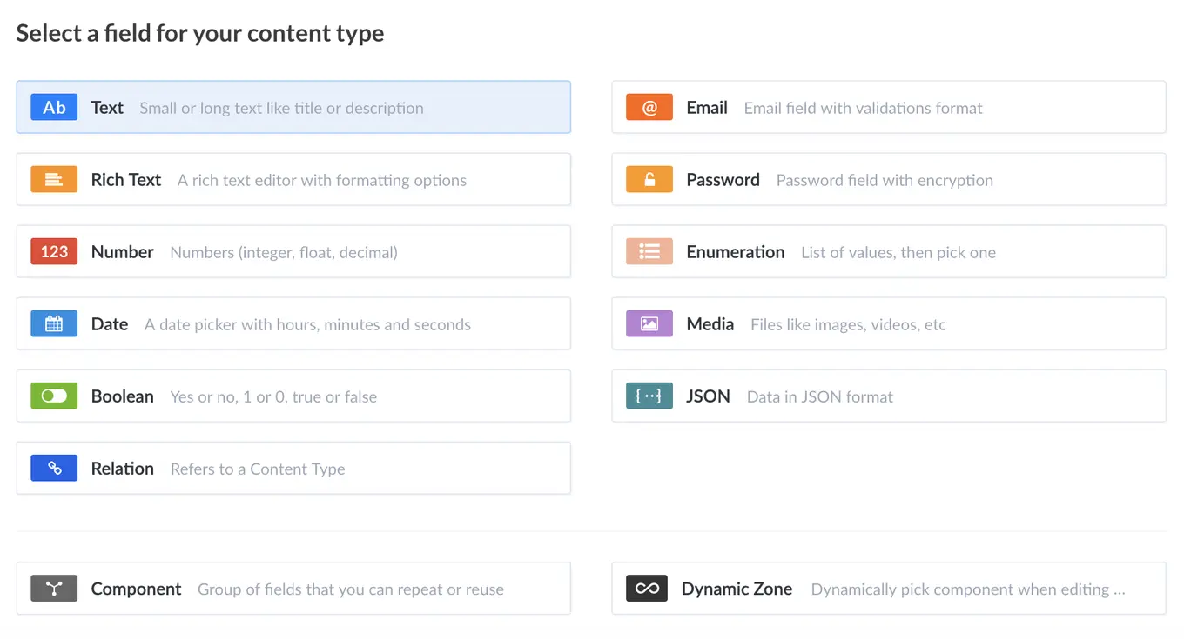Viewport: 1184px width, 639px height.
Task: Choose the Component repeatable fields option
Action: pyautogui.click(x=293, y=589)
